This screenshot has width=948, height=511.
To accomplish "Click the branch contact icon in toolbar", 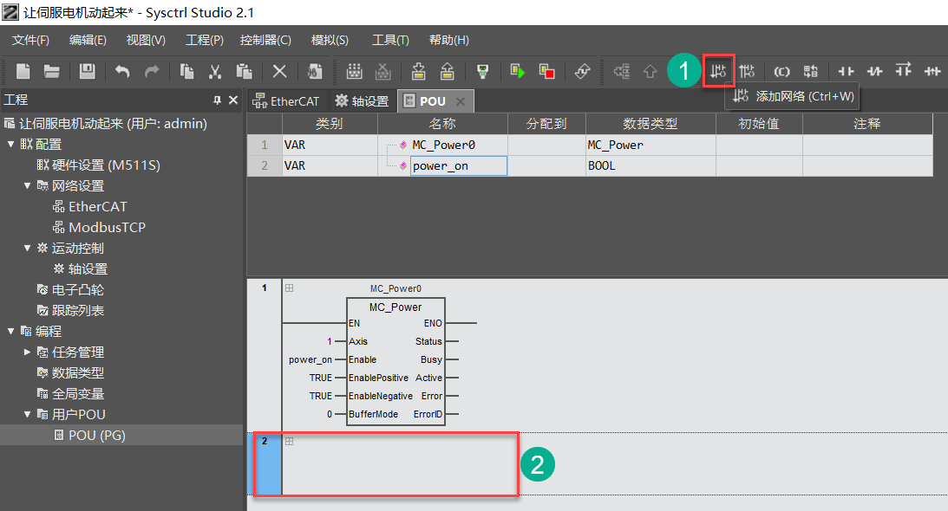I will pos(903,70).
